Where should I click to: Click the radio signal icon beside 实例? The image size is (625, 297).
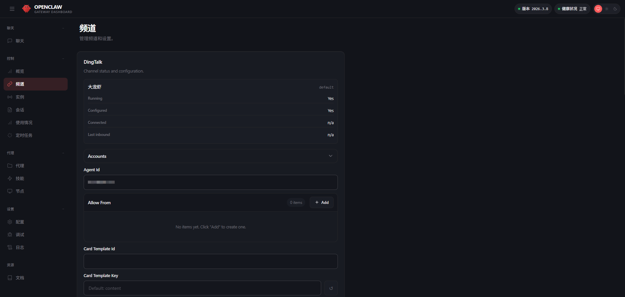click(10, 97)
